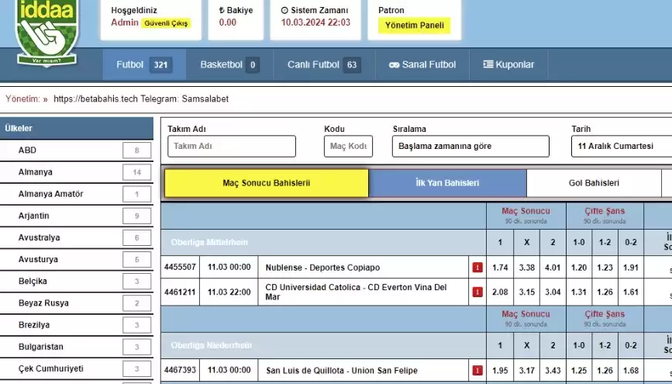Click draw odds 3.38 in the Nublense row
The image size is (672, 384).
[x=527, y=268]
